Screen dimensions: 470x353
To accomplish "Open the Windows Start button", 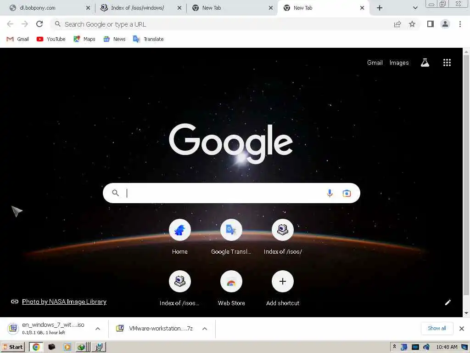I will tap(13, 347).
